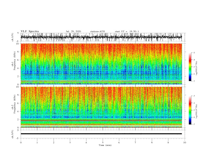
Task: Click time axis tick label "6"
Action: point(119,142)
